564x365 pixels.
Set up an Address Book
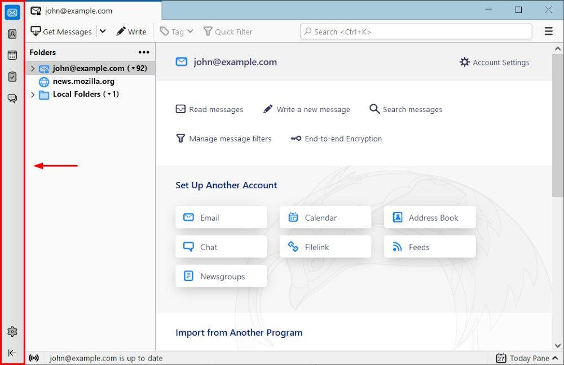pos(430,217)
